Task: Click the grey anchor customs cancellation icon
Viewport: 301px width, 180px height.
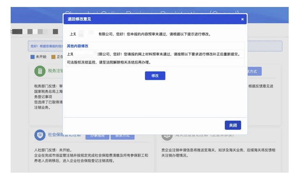Action: click(x=167, y=135)
